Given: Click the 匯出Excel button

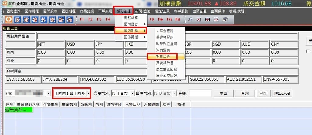Looking at the screenshot, I should coord(282,93).
